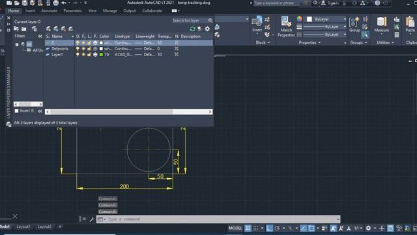Expand the Block panel dropdown
The image size is (417, 235).
click(263, 42)
